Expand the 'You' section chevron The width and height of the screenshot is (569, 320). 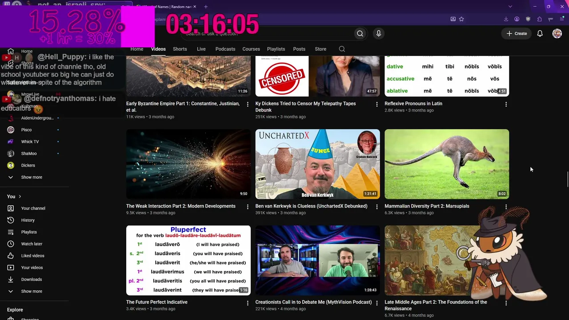click(20, 196)
